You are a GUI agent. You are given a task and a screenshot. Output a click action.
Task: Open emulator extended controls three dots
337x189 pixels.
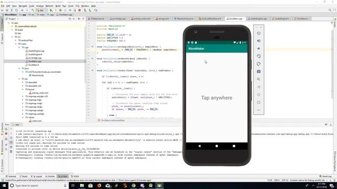click(259, 110)
